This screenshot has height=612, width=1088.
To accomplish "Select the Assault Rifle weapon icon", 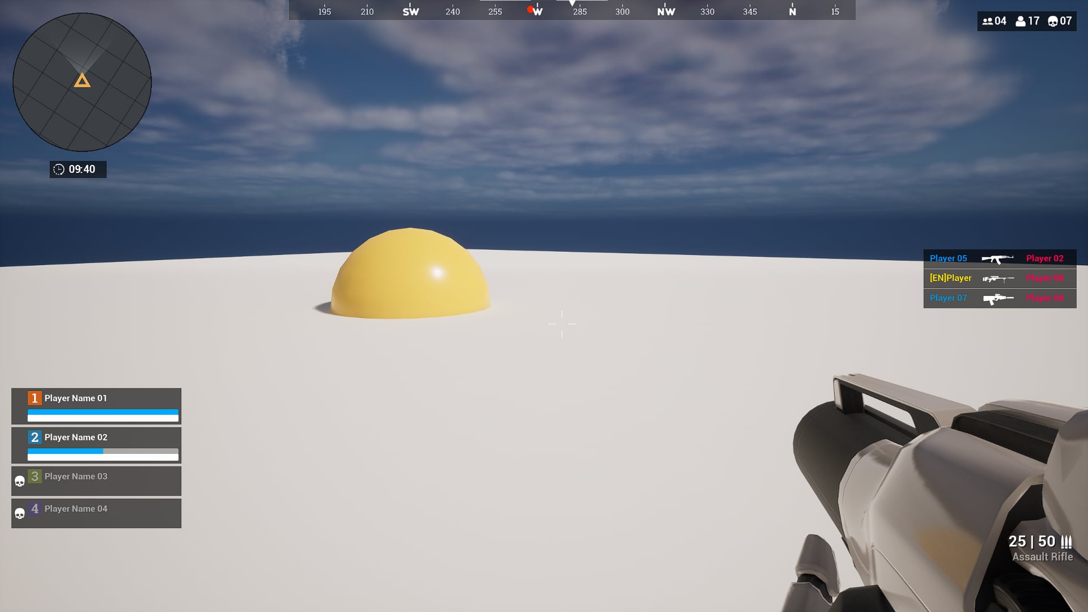I will pyautogui.click(x=997, y=258).
